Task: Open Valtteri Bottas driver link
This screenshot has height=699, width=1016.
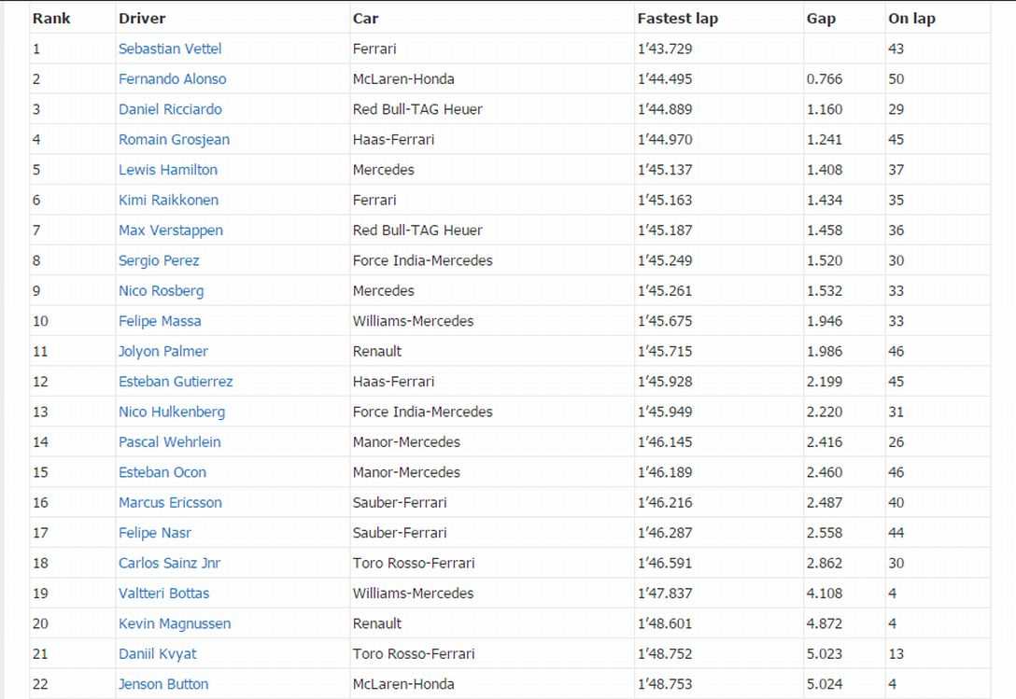Action: (164, 594)
